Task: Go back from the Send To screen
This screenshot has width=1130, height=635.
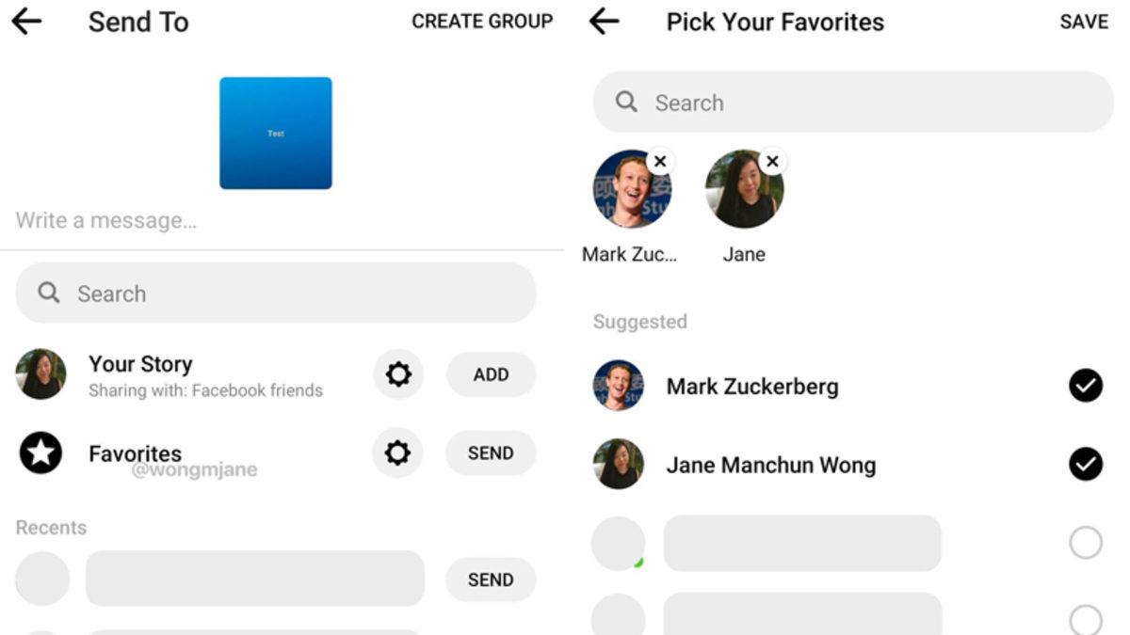Action: tap(26, 22)
